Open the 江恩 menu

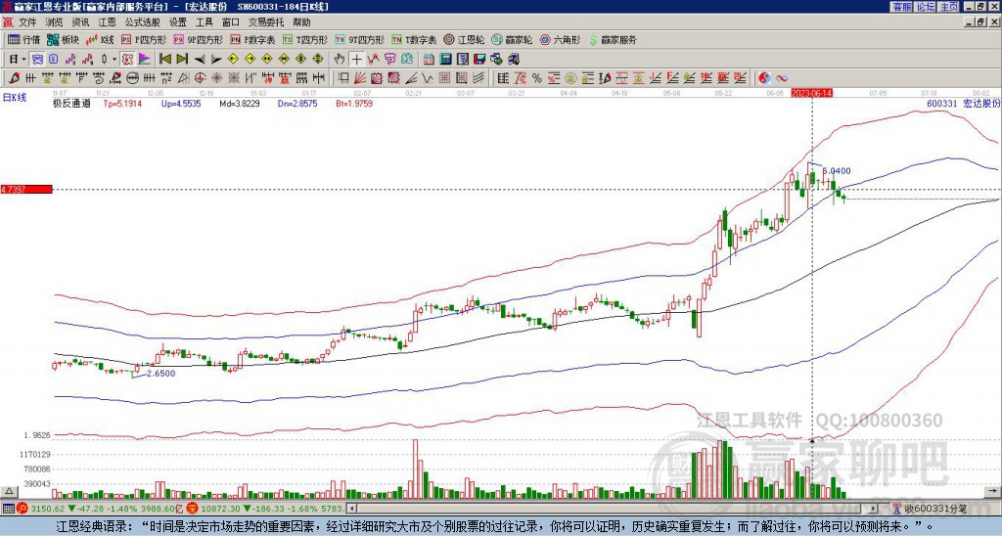click(x=107, y=22)
